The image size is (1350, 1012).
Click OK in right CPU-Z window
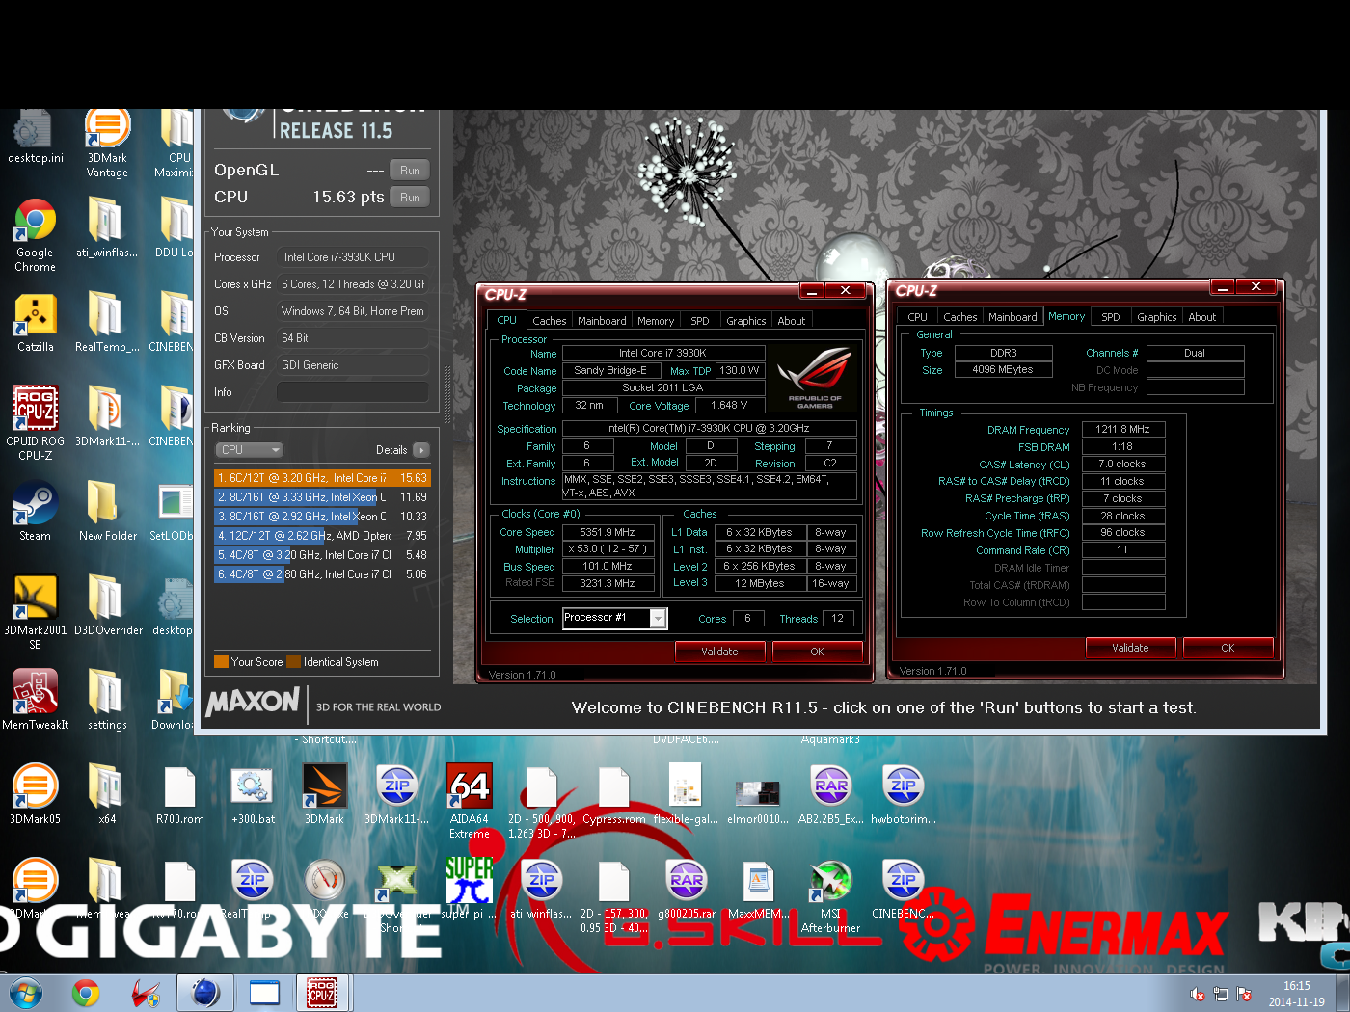tap(1228, 648)
